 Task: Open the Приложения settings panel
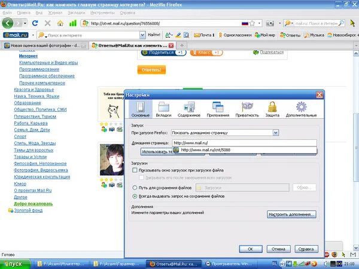[218, 109]
